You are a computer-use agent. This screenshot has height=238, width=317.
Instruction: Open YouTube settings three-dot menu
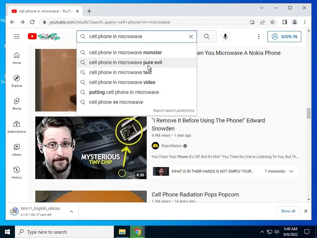258,37
